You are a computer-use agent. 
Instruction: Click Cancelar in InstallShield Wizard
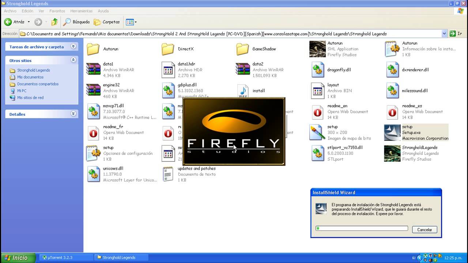click(x=424, y=230)
